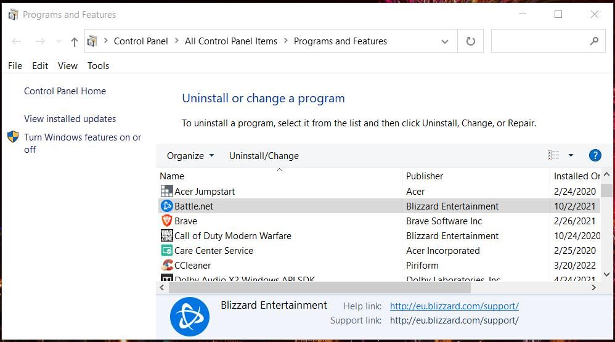Click the Up to parent folder arrow
The height and width of the screenshot is (342, 615).
tap(75, 41)
